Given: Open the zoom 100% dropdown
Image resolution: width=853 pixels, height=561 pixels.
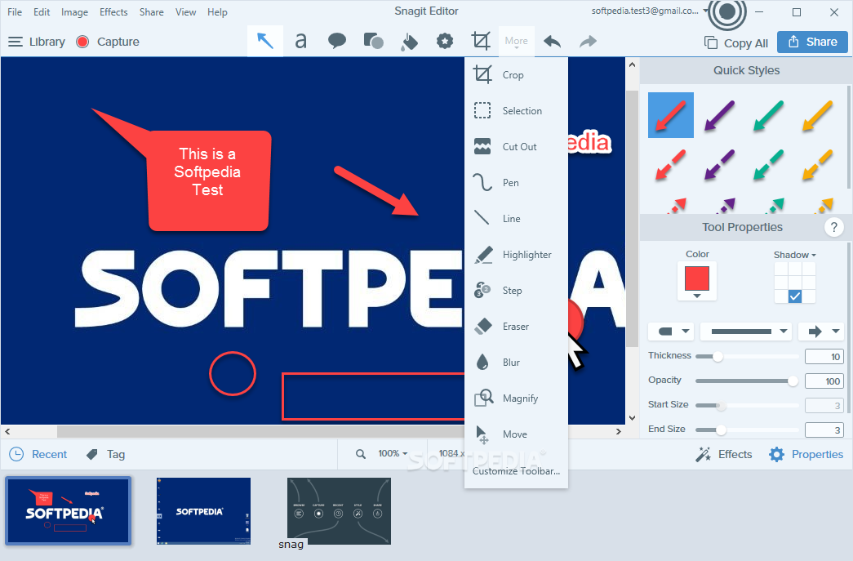Looking at the screenshot, I should coord(393,453).
